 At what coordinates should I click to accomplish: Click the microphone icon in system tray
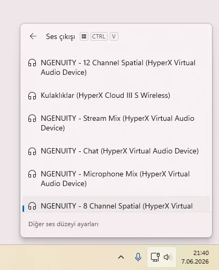[138, 257]
